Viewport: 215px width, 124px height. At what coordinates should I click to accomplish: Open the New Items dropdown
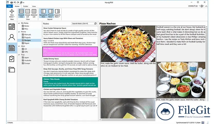(x=12, y=13)
